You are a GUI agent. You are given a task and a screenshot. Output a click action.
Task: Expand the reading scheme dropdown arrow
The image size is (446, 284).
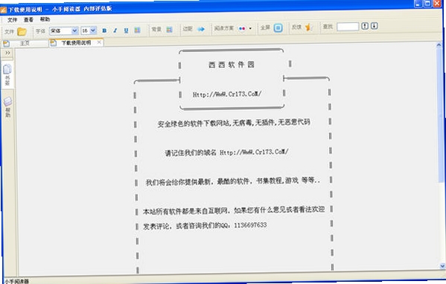point(250,28)
